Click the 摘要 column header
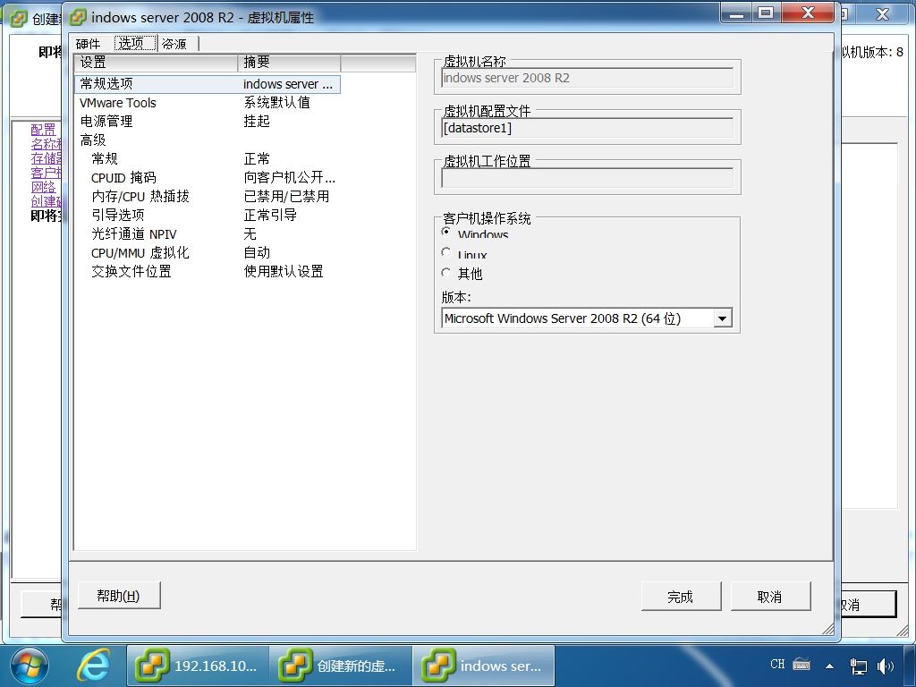Screen dimensions: 916x687 (289, 63)
